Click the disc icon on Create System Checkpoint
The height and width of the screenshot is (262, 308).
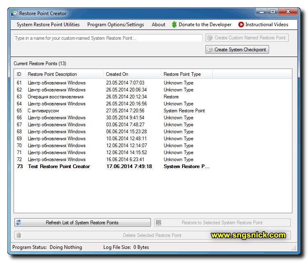(210, 50)
